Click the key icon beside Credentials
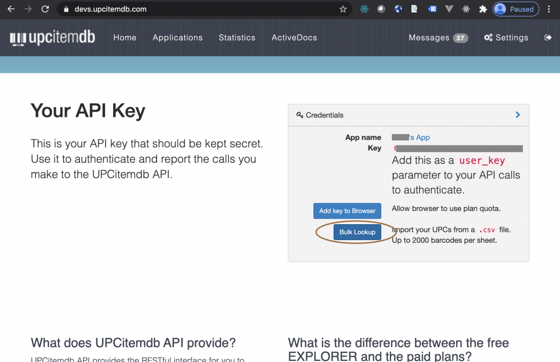560x362 pixels. [300, 115]
